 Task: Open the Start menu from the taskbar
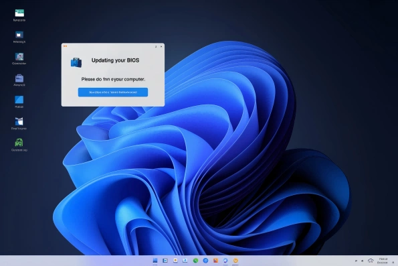point(155,261)
